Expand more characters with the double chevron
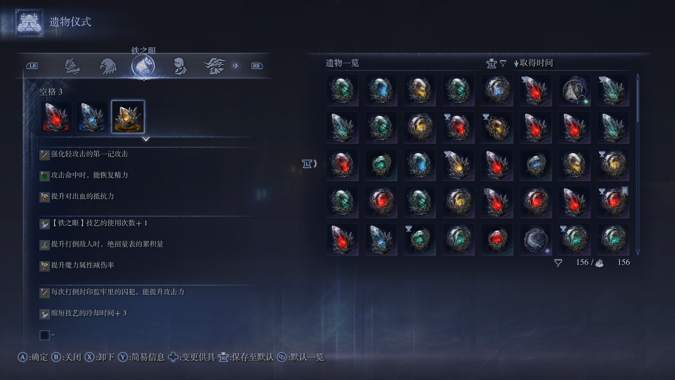 pos(235,66)
